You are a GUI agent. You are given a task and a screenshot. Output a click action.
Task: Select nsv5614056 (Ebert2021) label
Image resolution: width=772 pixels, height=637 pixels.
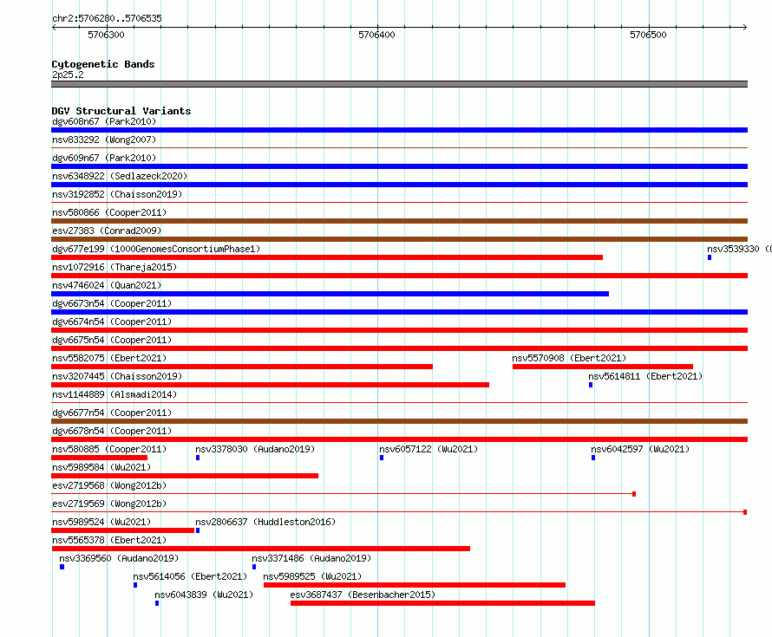coord(190,576)
